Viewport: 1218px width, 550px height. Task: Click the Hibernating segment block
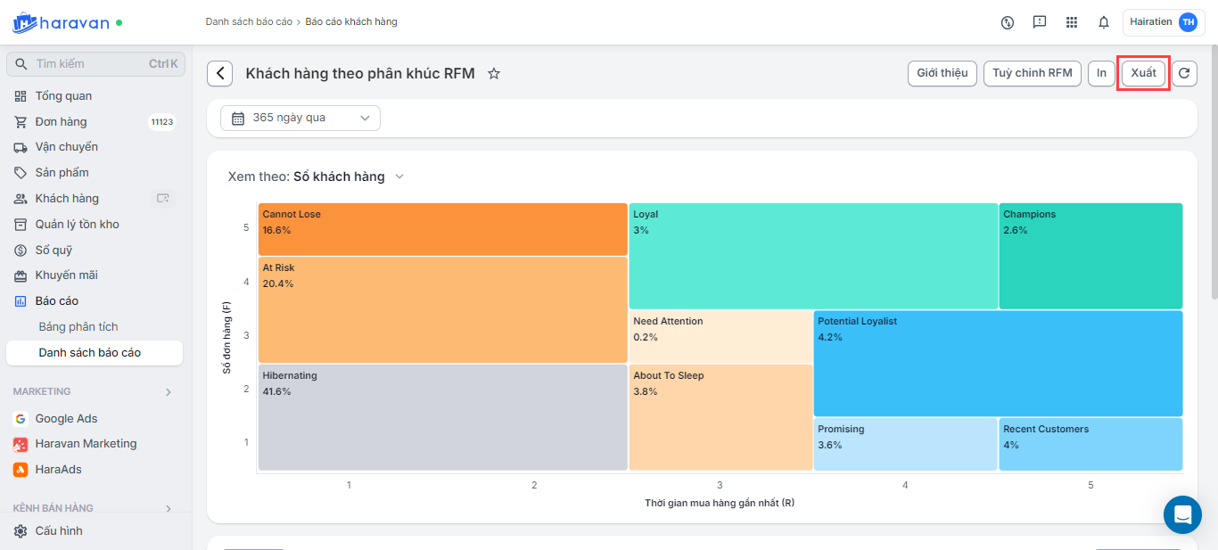click(442, 417)
